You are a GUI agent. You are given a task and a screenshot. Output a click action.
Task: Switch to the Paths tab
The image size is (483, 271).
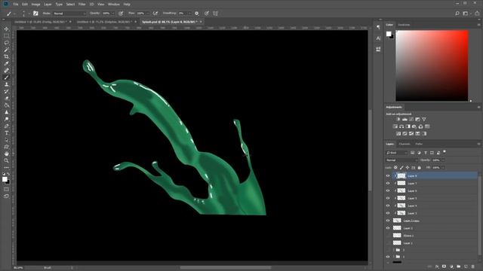coord(419,144)
